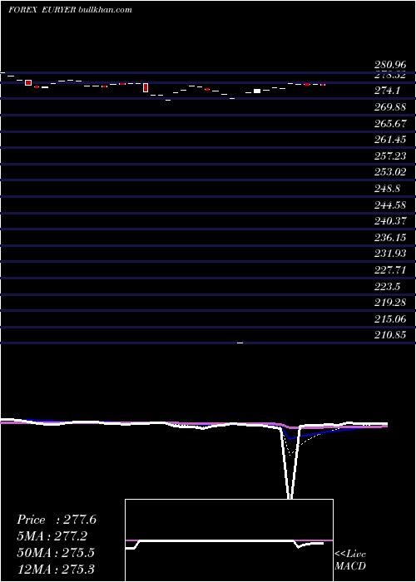Screen dimensions: 416x582
Task: Click the 50MA : 275.5 readout
Action: 56,553
